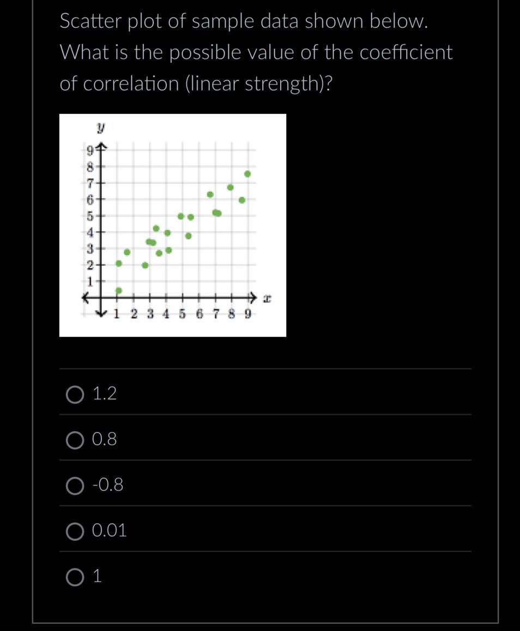Click the answer label reading 1.2

[x=105, y=395]
